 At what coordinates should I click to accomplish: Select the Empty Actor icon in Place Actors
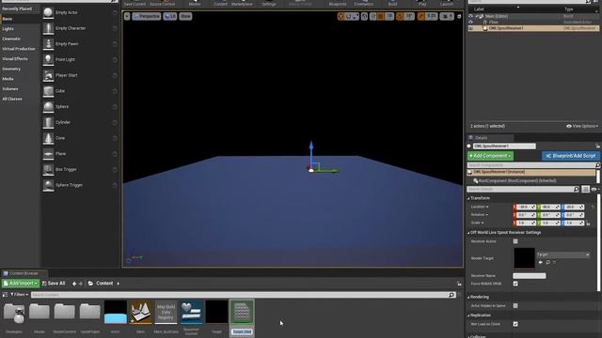(x=48, y=12)
